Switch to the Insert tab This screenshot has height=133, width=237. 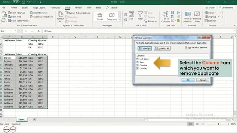[25, 7]
